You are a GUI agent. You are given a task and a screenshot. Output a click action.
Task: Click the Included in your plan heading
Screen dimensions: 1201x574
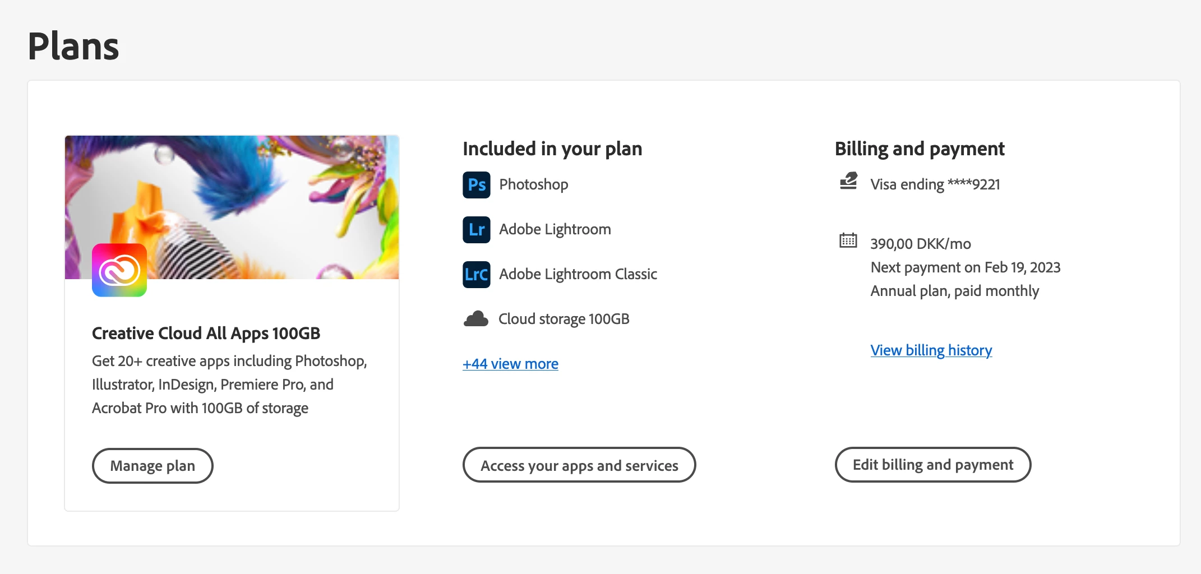552,149
